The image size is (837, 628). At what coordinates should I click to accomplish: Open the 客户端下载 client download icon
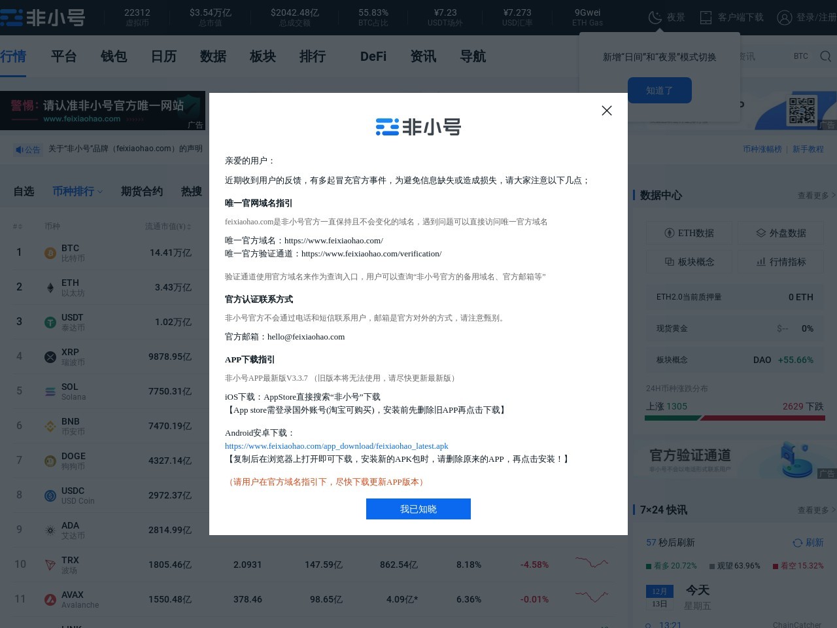[706, 18]
